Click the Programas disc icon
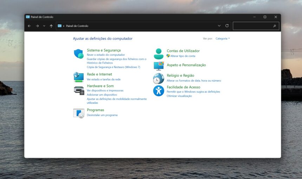 point(79,113)
